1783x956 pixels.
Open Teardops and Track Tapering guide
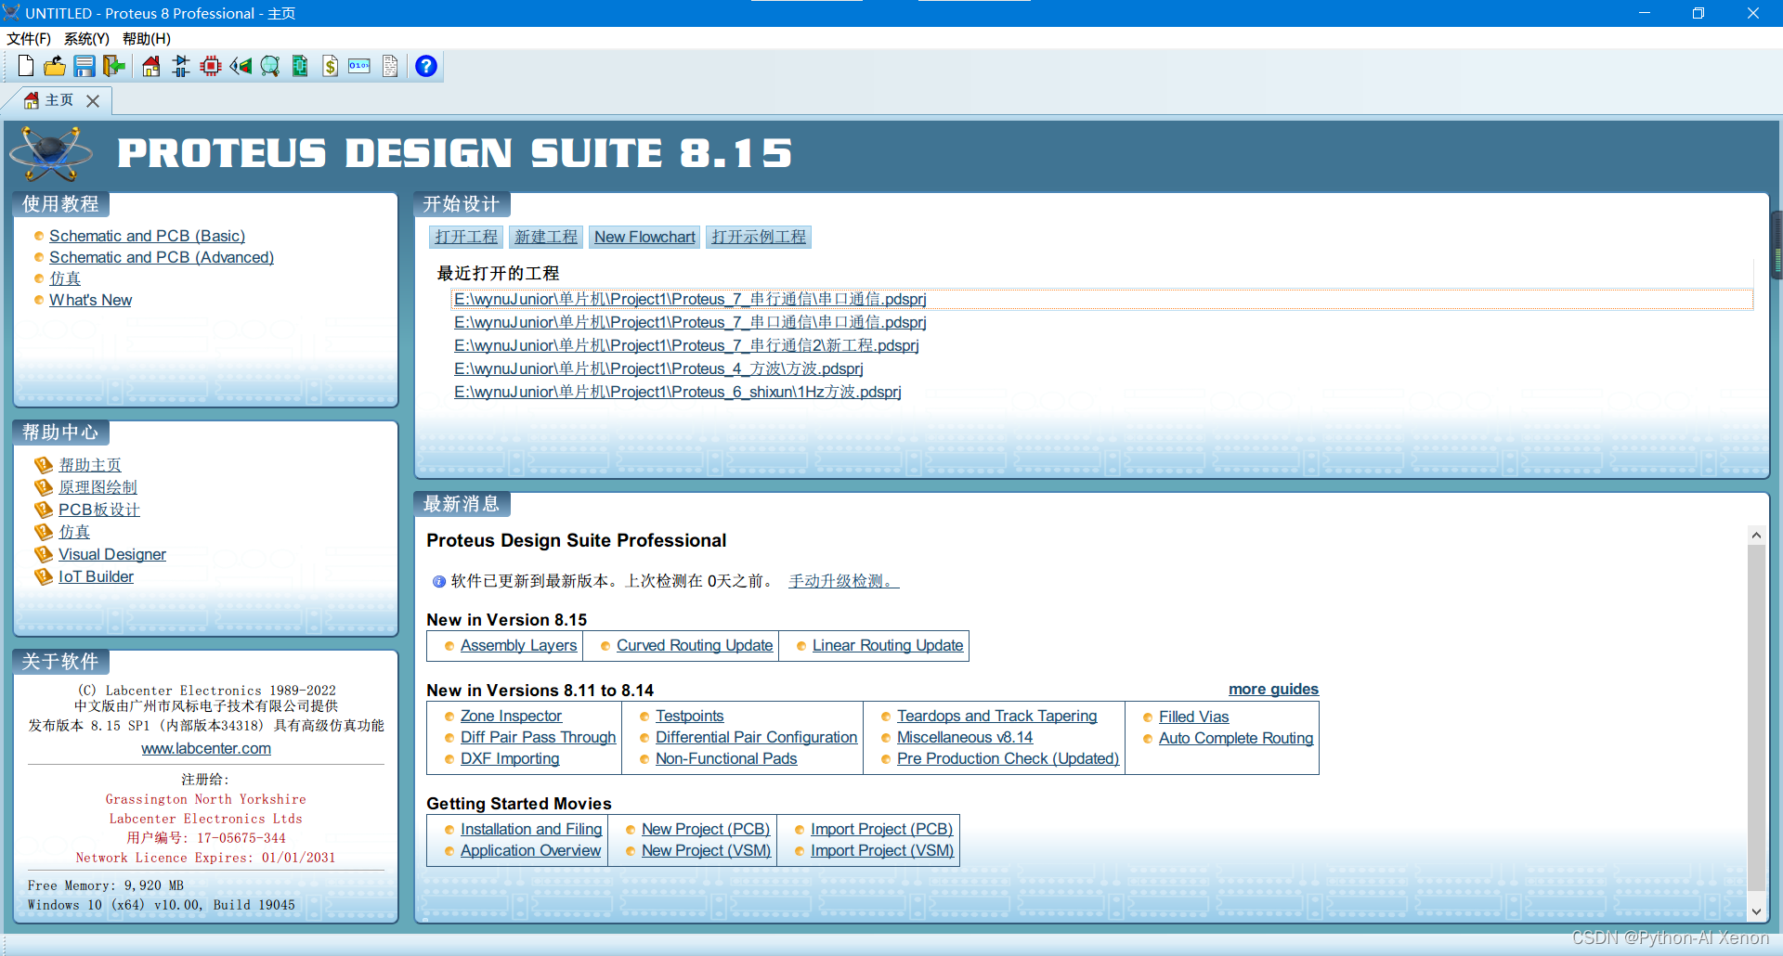point(996,716)
